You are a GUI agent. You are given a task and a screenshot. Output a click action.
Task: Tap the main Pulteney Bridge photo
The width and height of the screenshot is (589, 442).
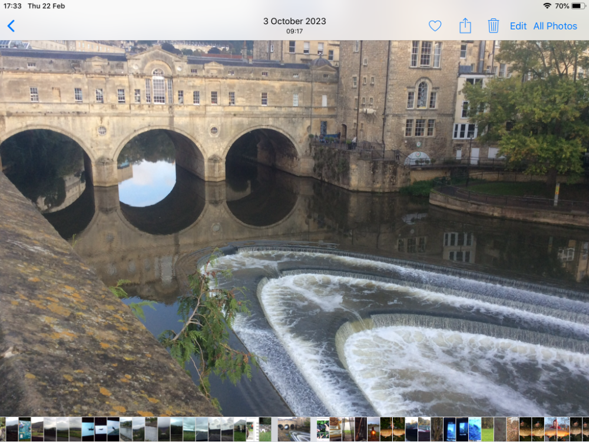tap(294, 228)
